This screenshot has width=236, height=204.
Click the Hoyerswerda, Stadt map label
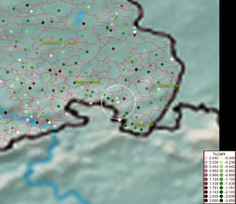tap(59, 43)
